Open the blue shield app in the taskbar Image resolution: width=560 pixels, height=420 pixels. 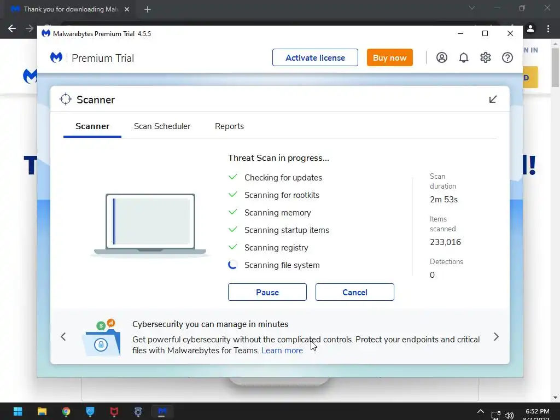coord(90,411)
